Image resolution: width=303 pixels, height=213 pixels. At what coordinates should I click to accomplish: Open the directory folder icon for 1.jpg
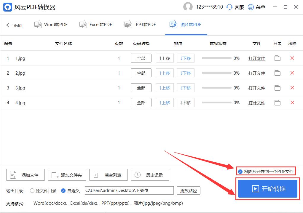(x=278, y=58)
